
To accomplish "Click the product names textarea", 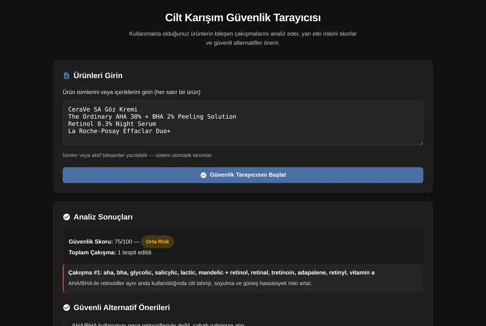I will [243, 123].
